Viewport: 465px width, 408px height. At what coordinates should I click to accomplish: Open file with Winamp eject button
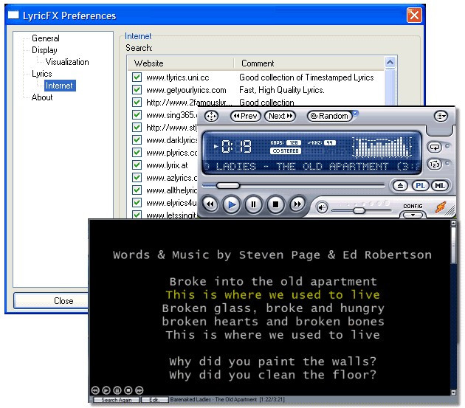pos(400,186)
